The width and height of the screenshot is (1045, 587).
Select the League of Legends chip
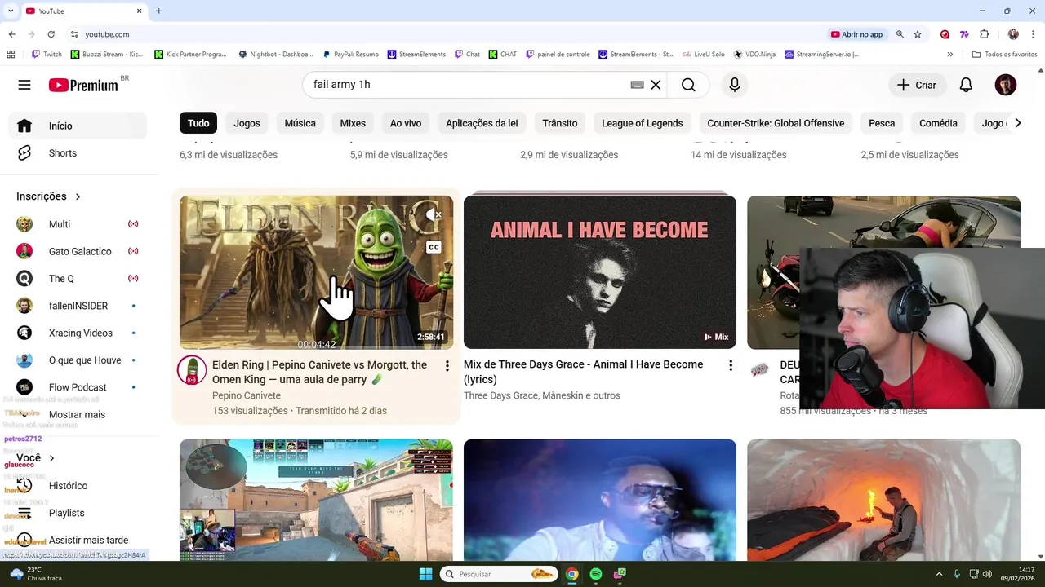click(x=643, y=123)
